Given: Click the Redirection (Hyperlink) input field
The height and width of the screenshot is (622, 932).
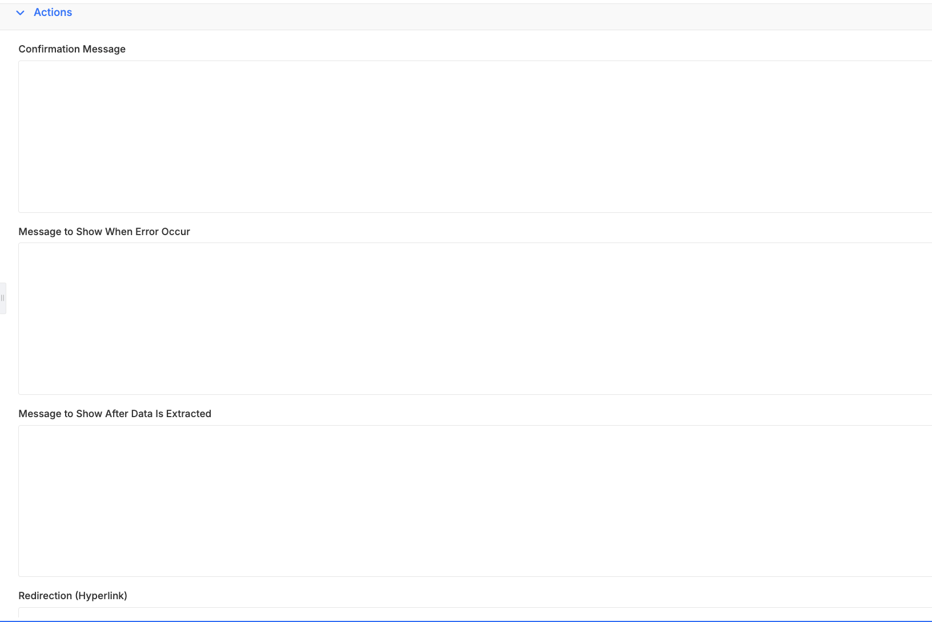Looking at the screenshot, I should point(475,612).
